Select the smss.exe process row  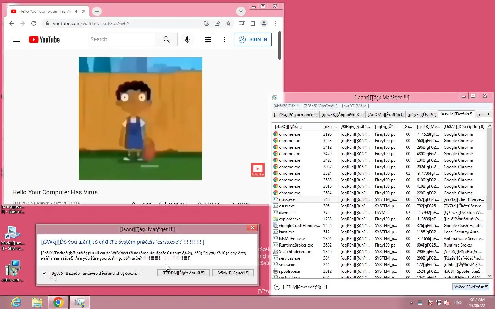[x=379, y=265]
